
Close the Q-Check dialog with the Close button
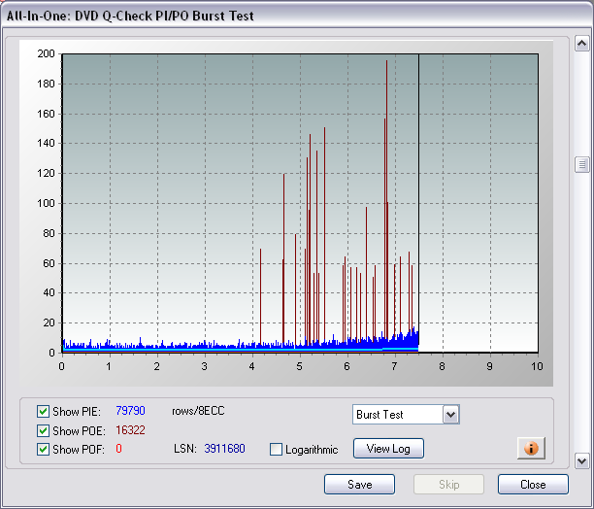pyautogui.click(x=533, y=485)
